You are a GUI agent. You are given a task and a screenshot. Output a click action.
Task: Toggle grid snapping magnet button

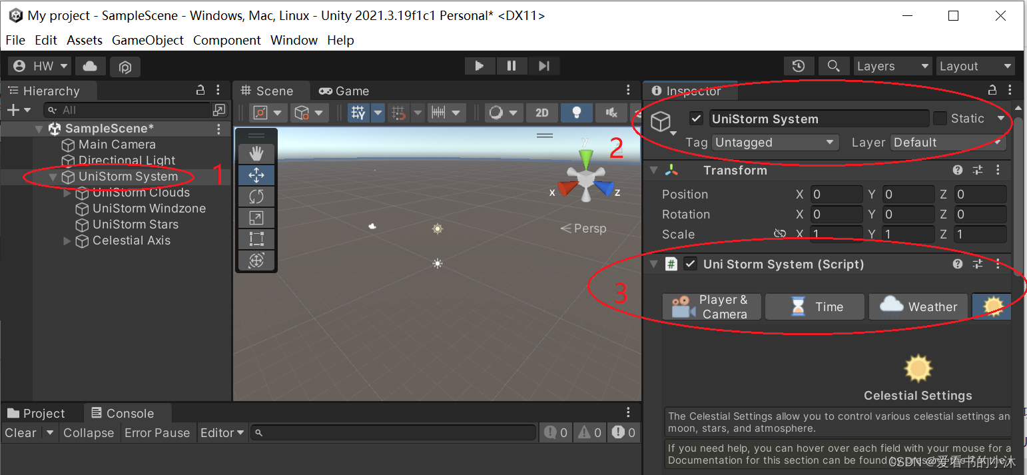399,113
